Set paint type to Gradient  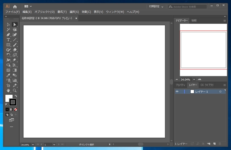11,109
